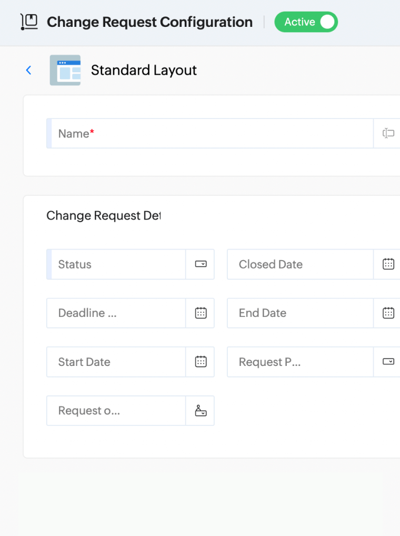The height and width of the screenshot is (536, 400).
Task: Open the calendar icon for Closed Date
Action: click(388, 264)
